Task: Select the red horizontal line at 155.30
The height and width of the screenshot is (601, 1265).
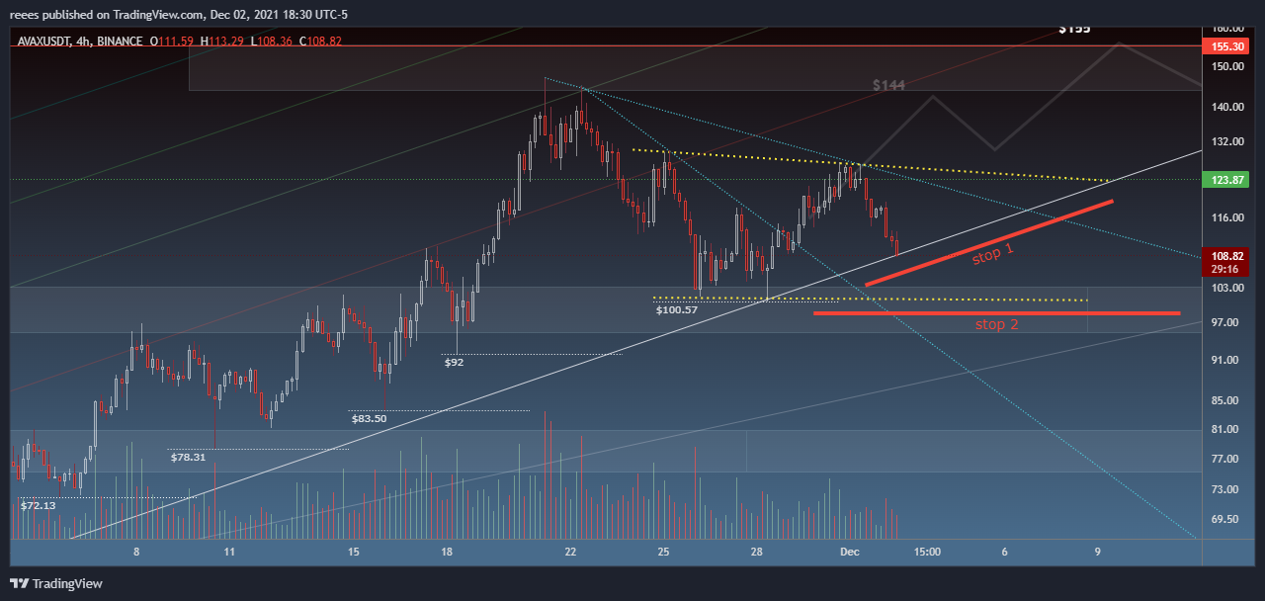Action: [x=606, y=46]
